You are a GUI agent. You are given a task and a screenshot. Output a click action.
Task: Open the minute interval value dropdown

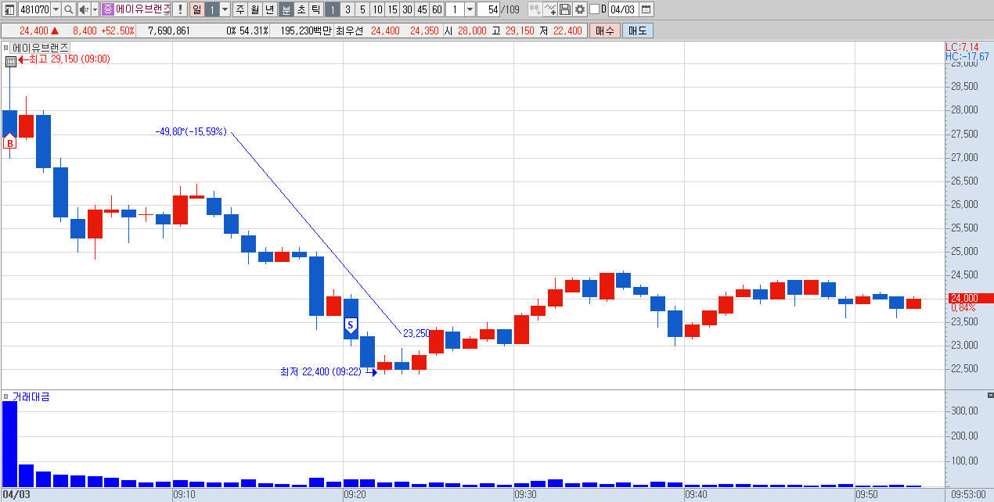(470, 9)
